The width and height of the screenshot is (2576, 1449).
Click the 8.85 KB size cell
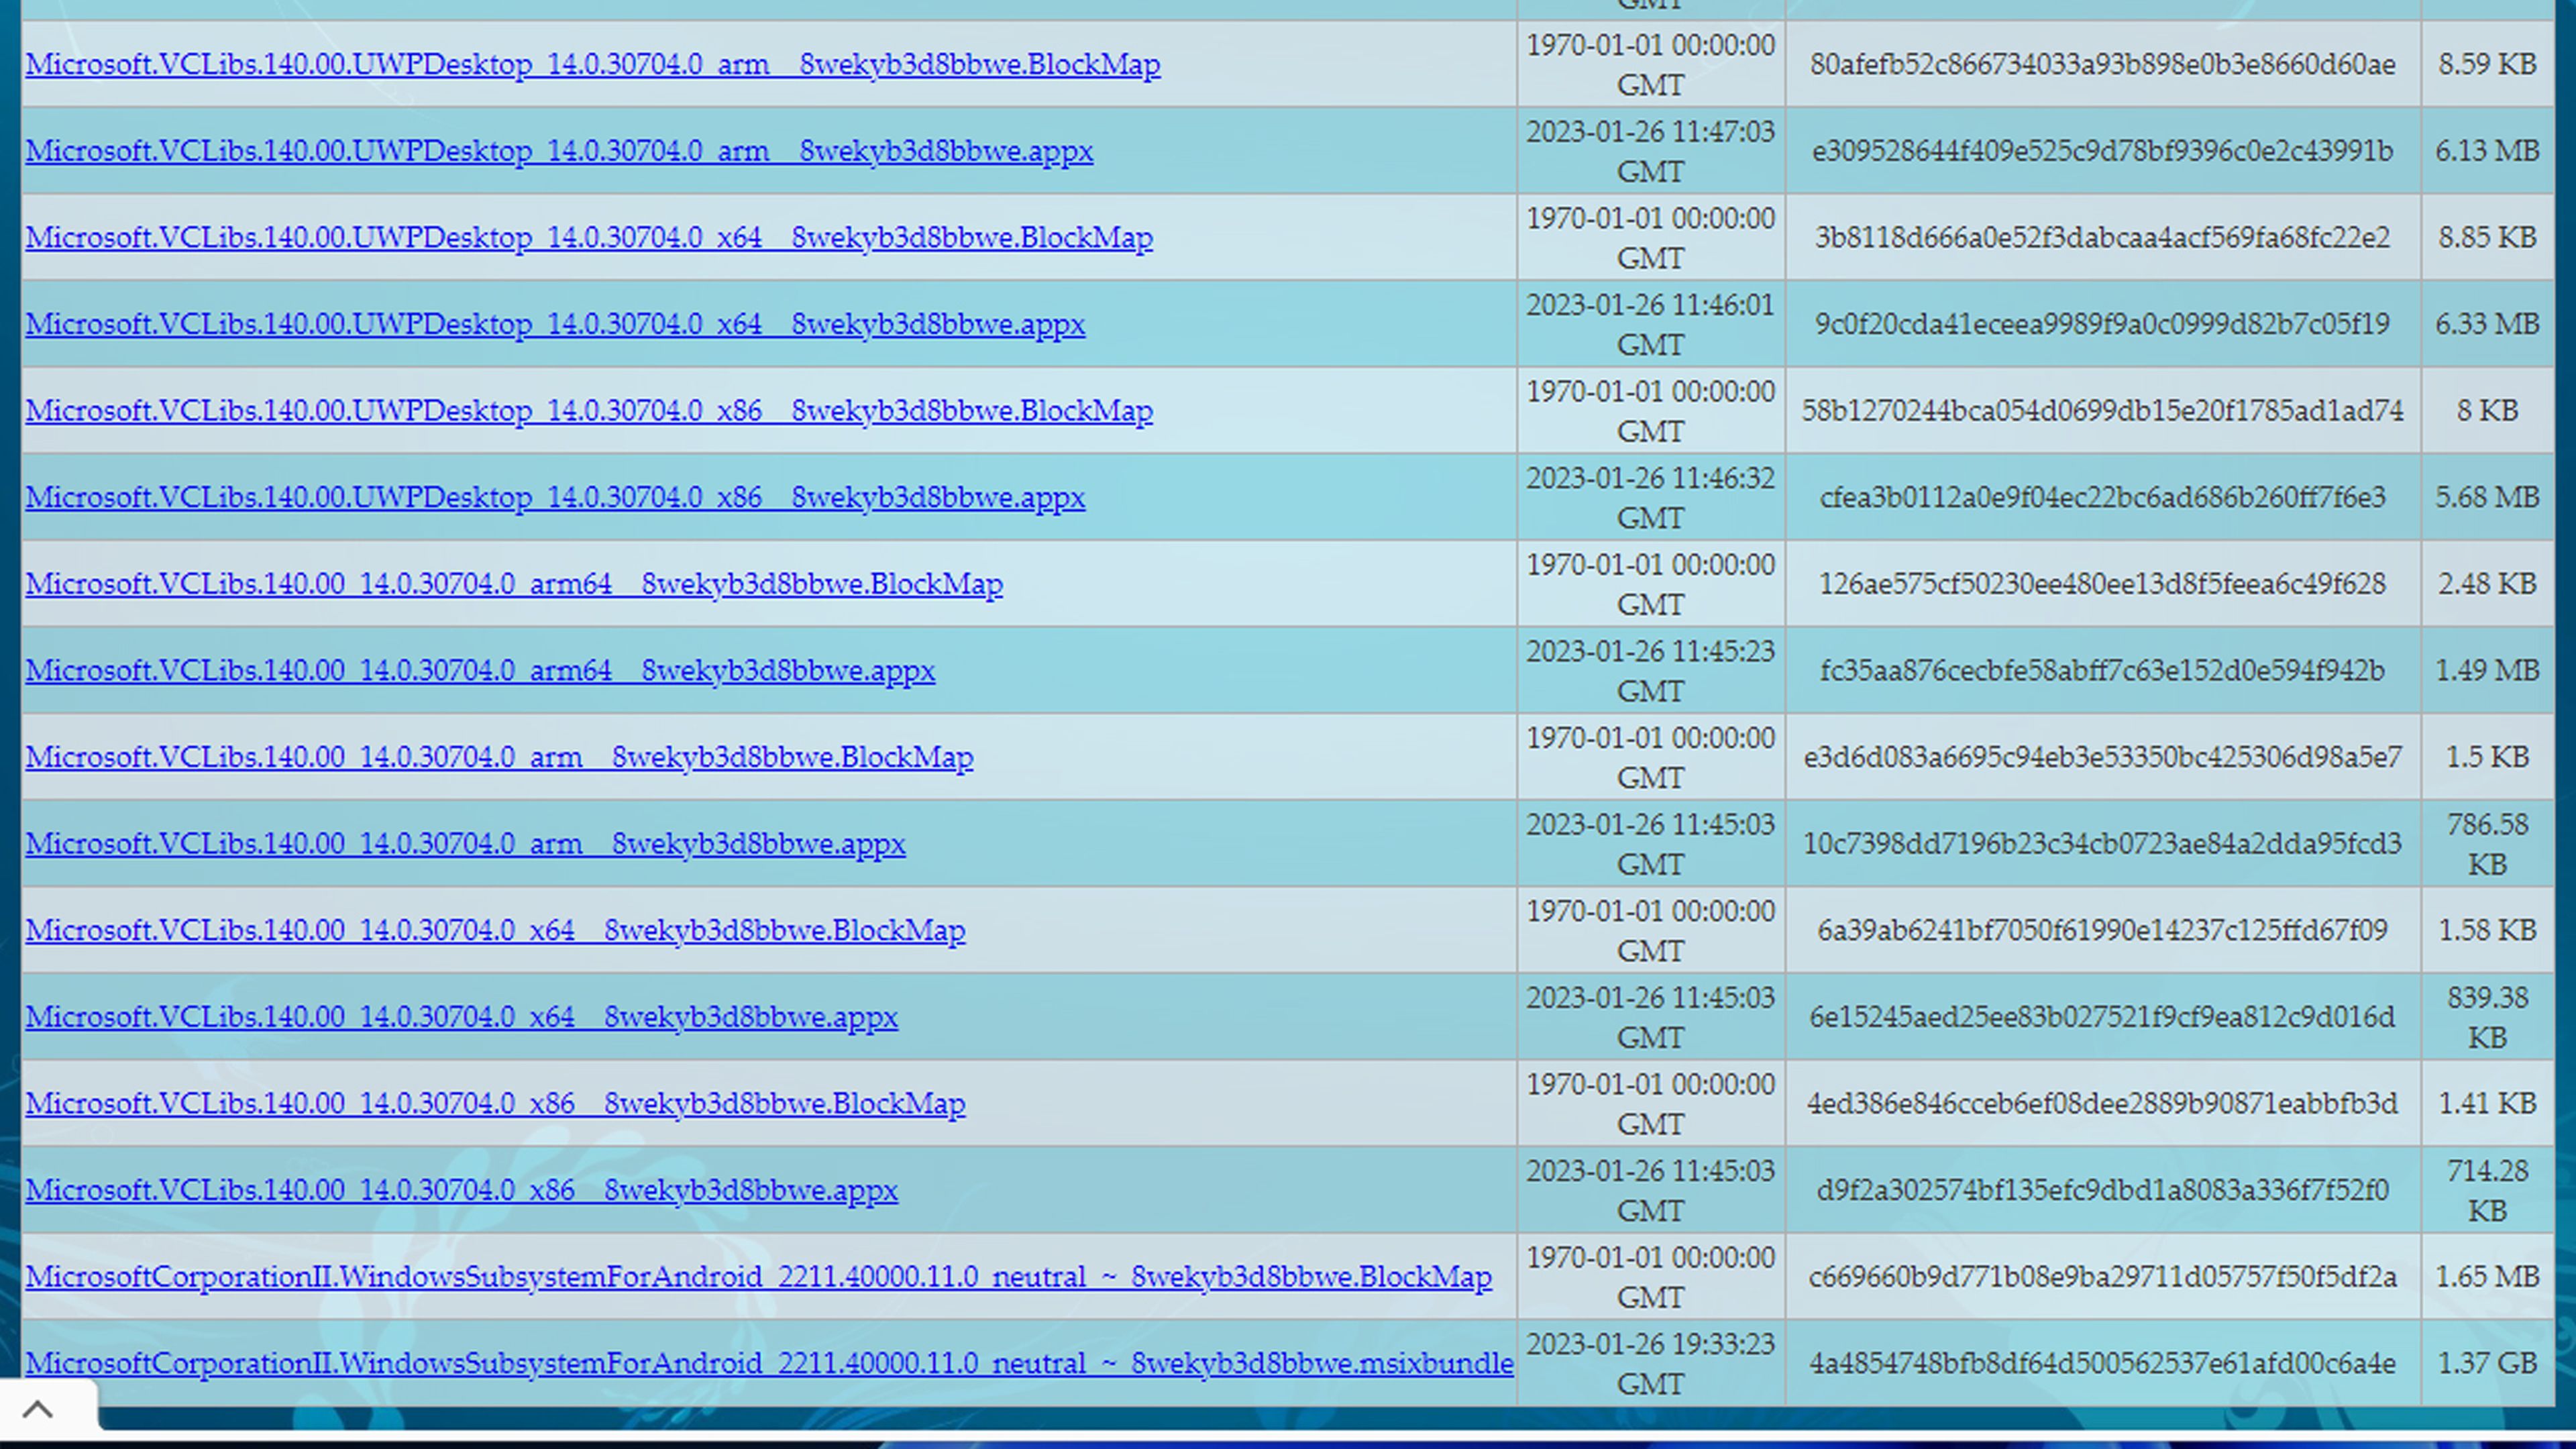(2487, 238)
